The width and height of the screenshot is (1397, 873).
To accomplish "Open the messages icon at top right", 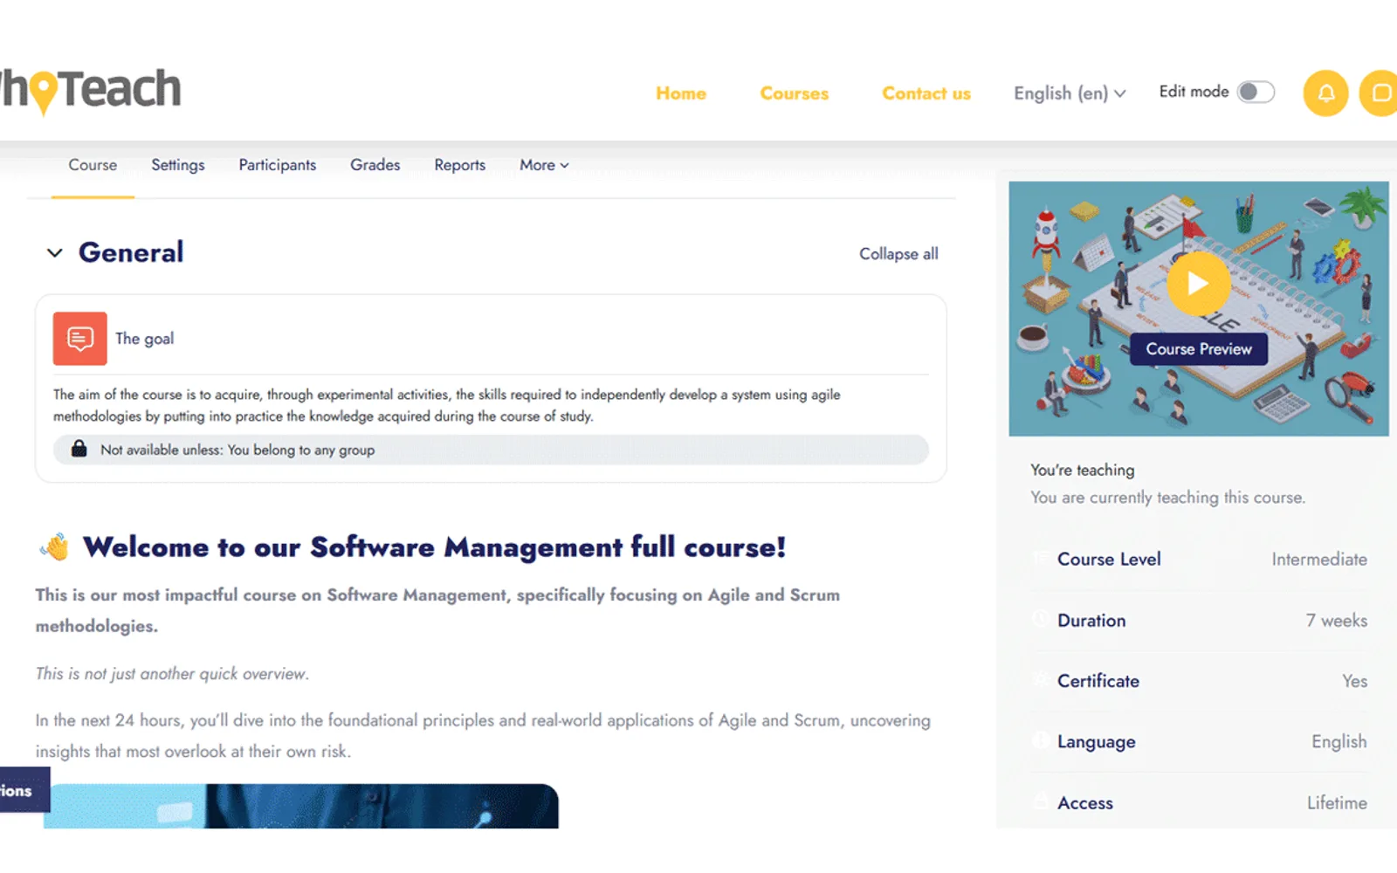I will pyautogui.click(x=1380, y=93).
